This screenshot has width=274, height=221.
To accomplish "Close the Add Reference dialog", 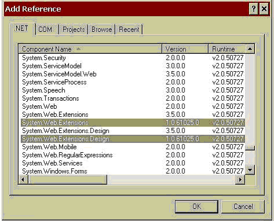I will (x=264, y=9).
